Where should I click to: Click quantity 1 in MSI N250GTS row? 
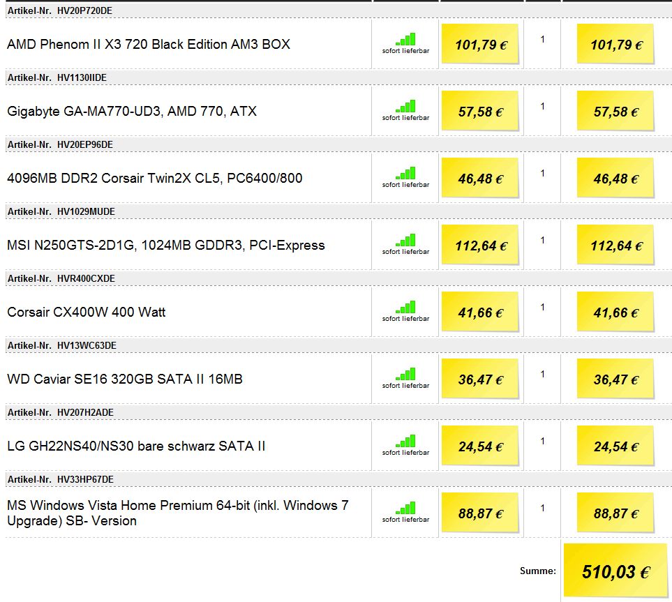pyautogui.click(x=543, y=241)
